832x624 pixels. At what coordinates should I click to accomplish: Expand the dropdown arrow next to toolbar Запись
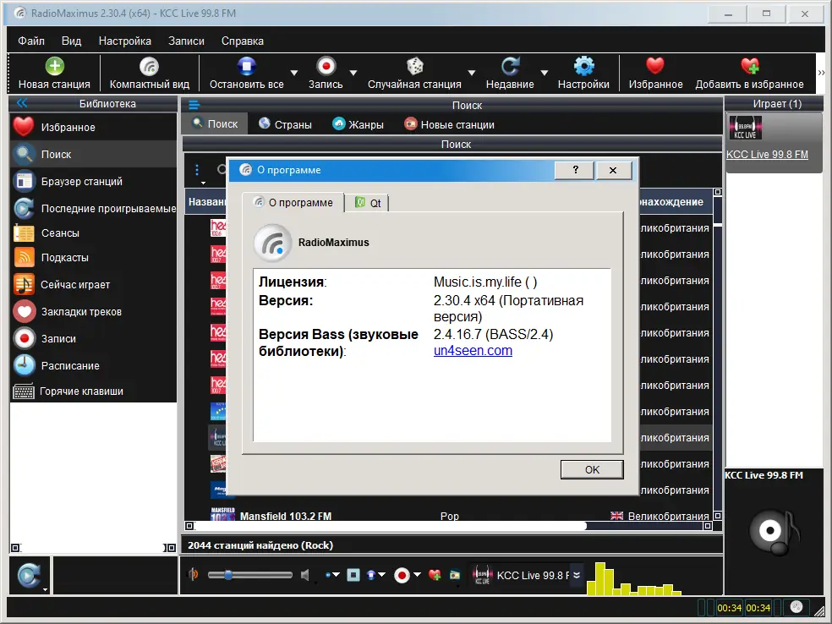point(353,73)
